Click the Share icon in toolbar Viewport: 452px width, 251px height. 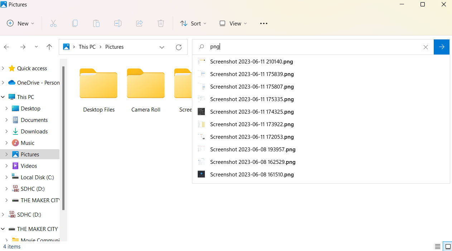click(x=139, y=23)
